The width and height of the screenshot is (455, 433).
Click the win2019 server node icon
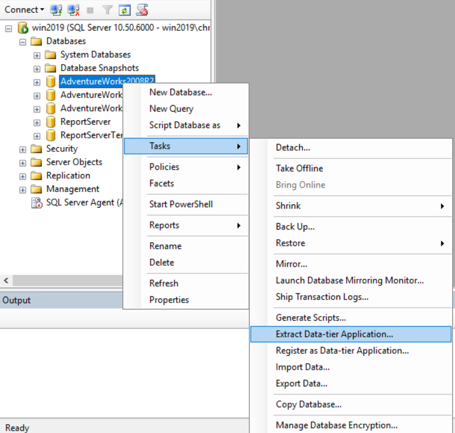tap(21, 27)
